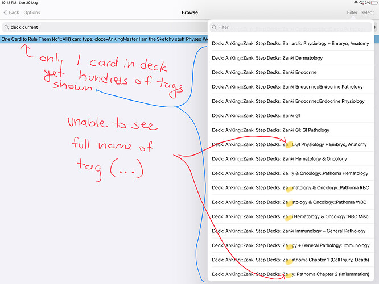Viewport: 379px width, 284px height.
Task: Click the deck:current search field
Action: (x=105, y=27)
